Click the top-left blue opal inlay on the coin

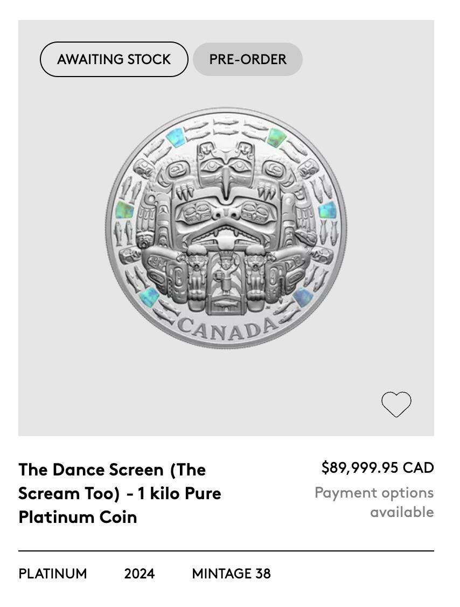coord(176,138)
